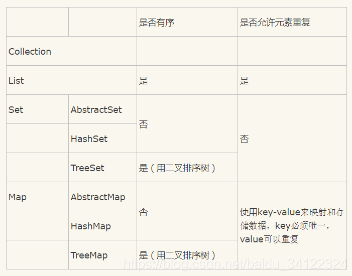Click TreeSet's 是（用二叉排序树） cell
This screenshot has height=276, width=352.
pyautogui.click(x=187, y=168)
